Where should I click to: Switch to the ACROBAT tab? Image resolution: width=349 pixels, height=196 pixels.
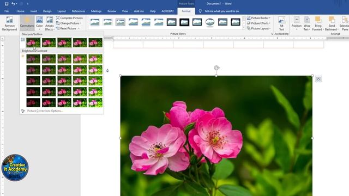(x=167, y=11)
